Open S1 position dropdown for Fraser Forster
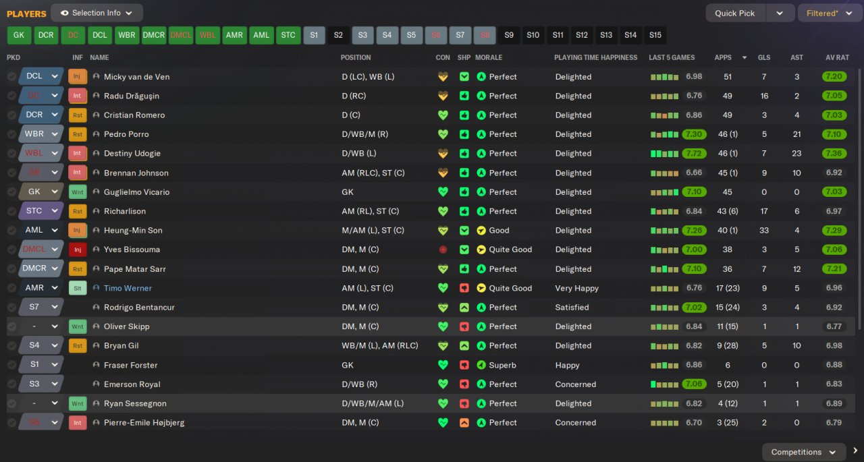Image resolution: width=864 pixels, height=462 pixels. click(x=41, y=365)
